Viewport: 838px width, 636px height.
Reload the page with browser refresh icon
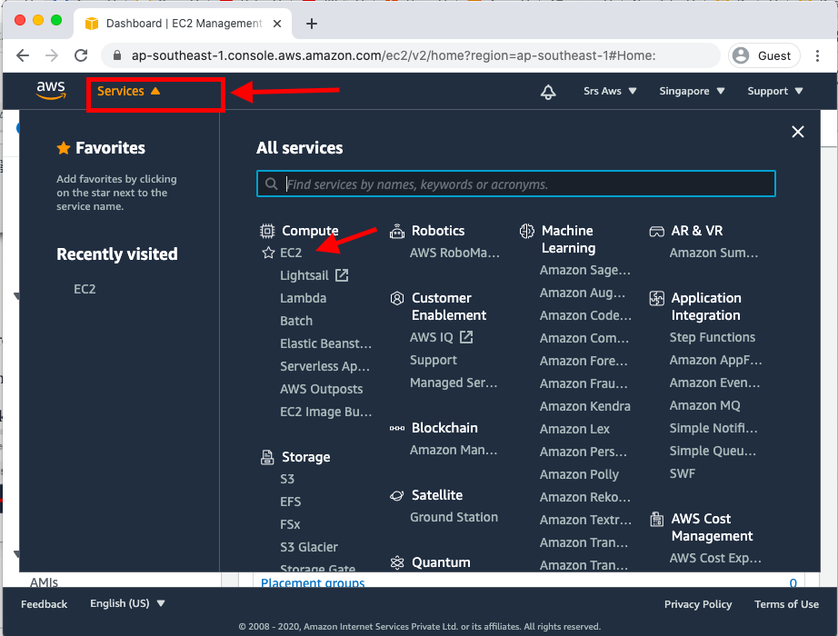tap(81, 55)
